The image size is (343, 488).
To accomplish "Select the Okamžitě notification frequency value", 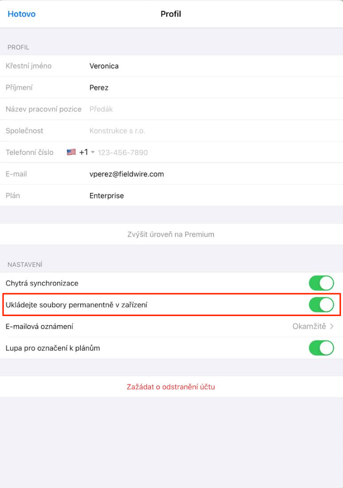I will pos(309,326).
